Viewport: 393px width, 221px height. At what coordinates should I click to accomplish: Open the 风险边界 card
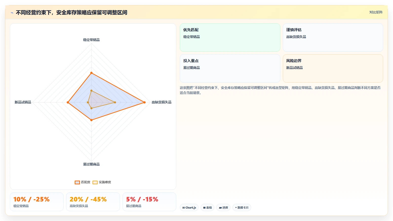[333, 68]
